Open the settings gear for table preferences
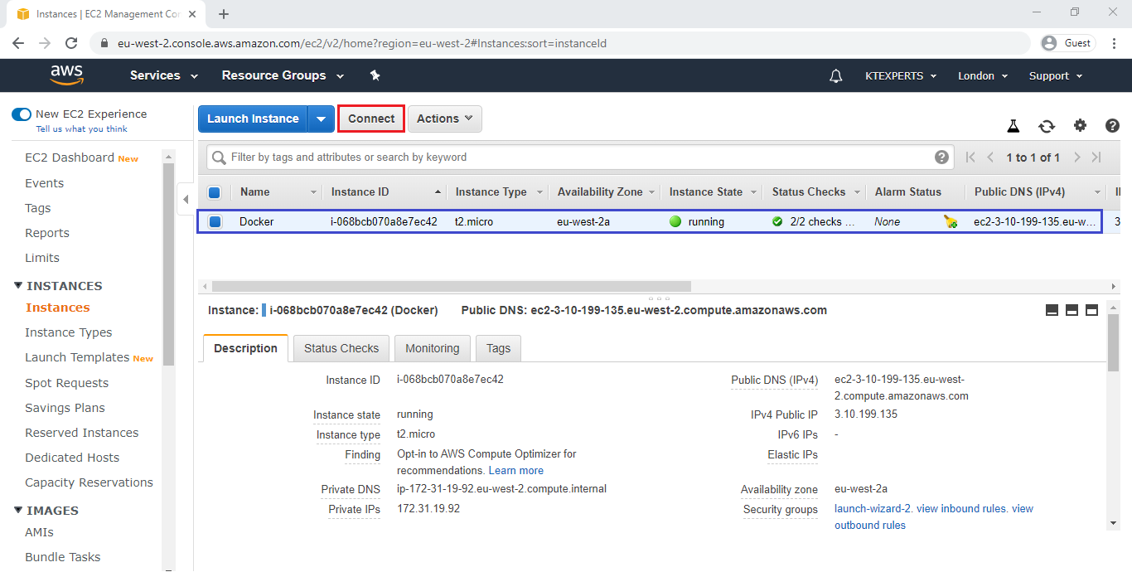This screenshot has height=572, width=1132. point(1080,126)
